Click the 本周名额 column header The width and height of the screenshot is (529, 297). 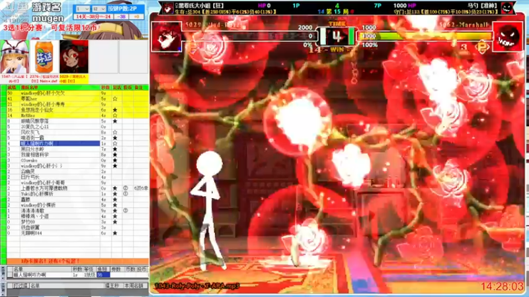[x=134, y=286]
